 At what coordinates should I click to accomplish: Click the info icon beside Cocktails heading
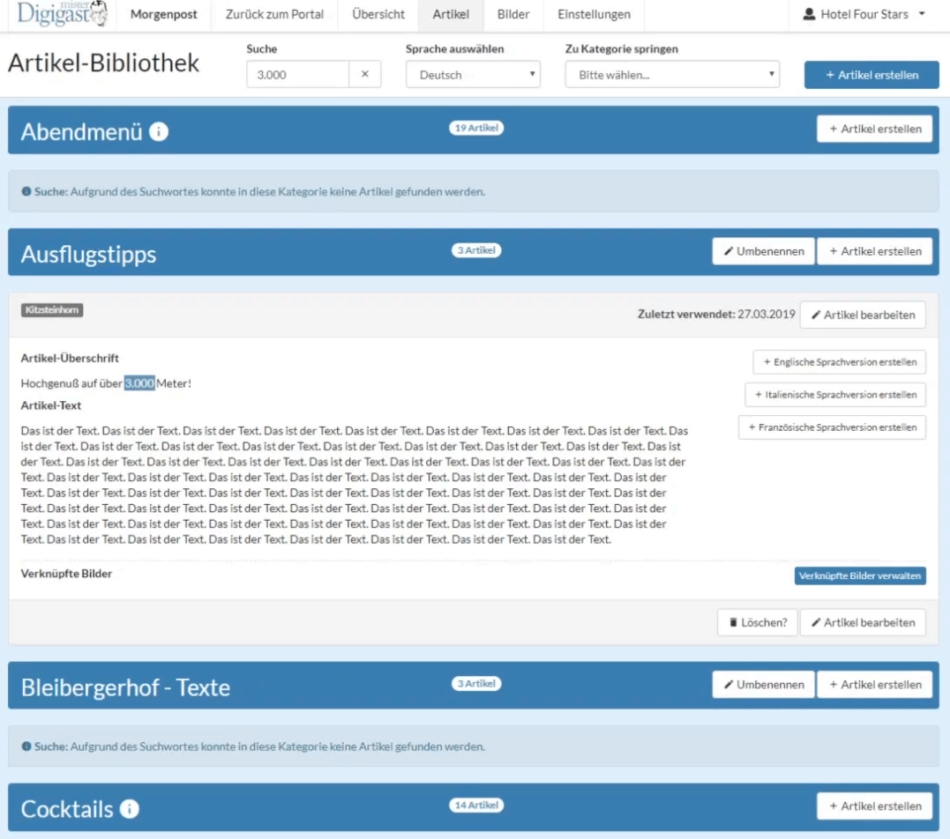tap(130, 809)
